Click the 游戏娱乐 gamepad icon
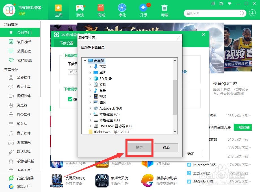Screen dimensions: 260x192 (11, 143)
